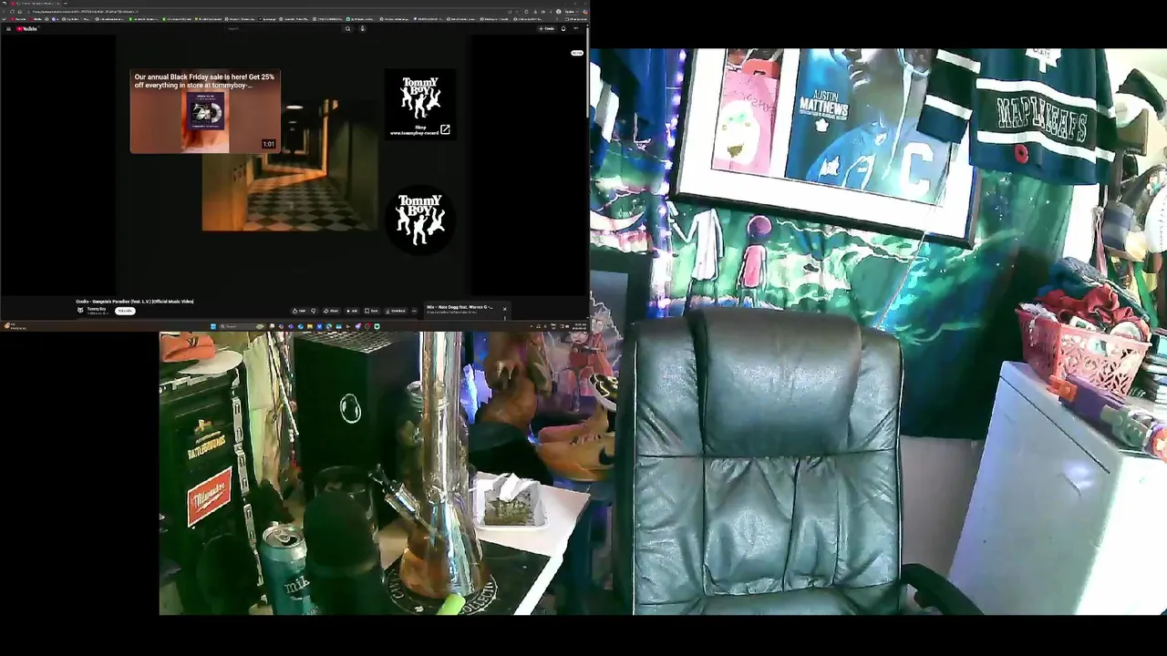Click the Share button
Screen dimensions: 1167x656
pos(331,311)
